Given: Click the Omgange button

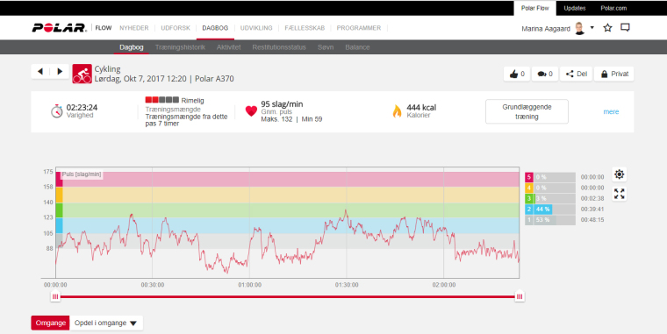Looking at the screenshot, I should (50, 323).
